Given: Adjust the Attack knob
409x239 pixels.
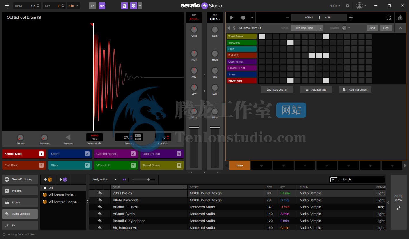Looking at the screenshot, I should pos(20,138).
